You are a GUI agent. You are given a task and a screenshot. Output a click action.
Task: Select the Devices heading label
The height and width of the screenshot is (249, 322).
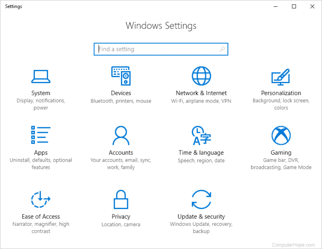coord(121,93)
